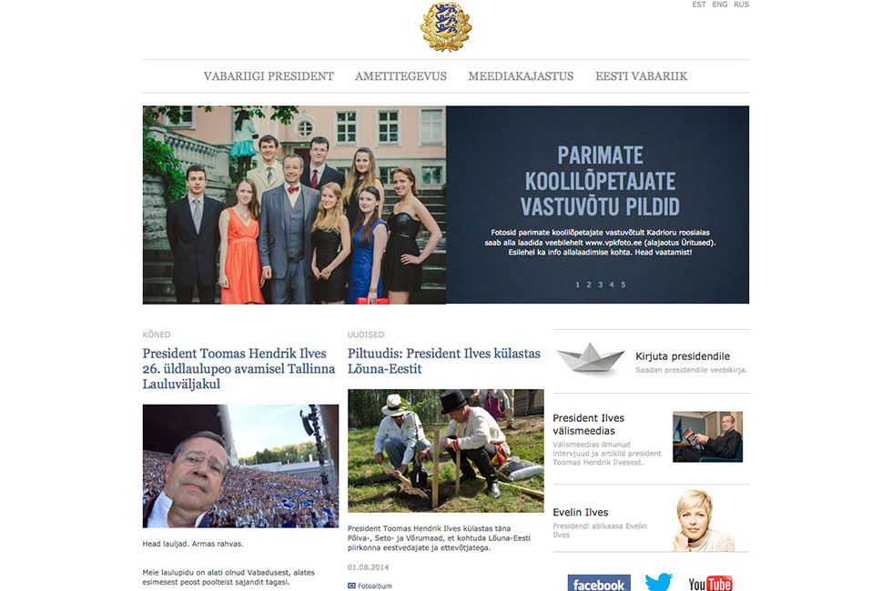892x591 pixels.
Task: Open the Facebook icon link
Action: click(599, 583)
